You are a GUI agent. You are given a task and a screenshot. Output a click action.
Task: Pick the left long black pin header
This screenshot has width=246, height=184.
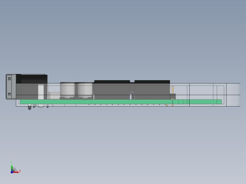[x=112, y=90]
